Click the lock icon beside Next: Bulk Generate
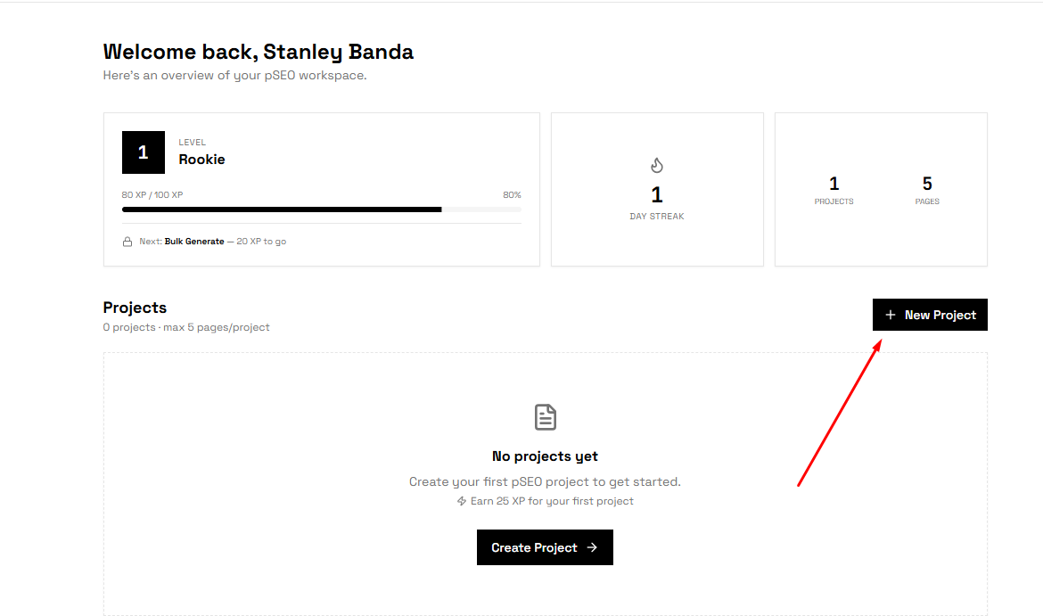This screenshot has width=1043, height=616. click(x=127, y=242)
